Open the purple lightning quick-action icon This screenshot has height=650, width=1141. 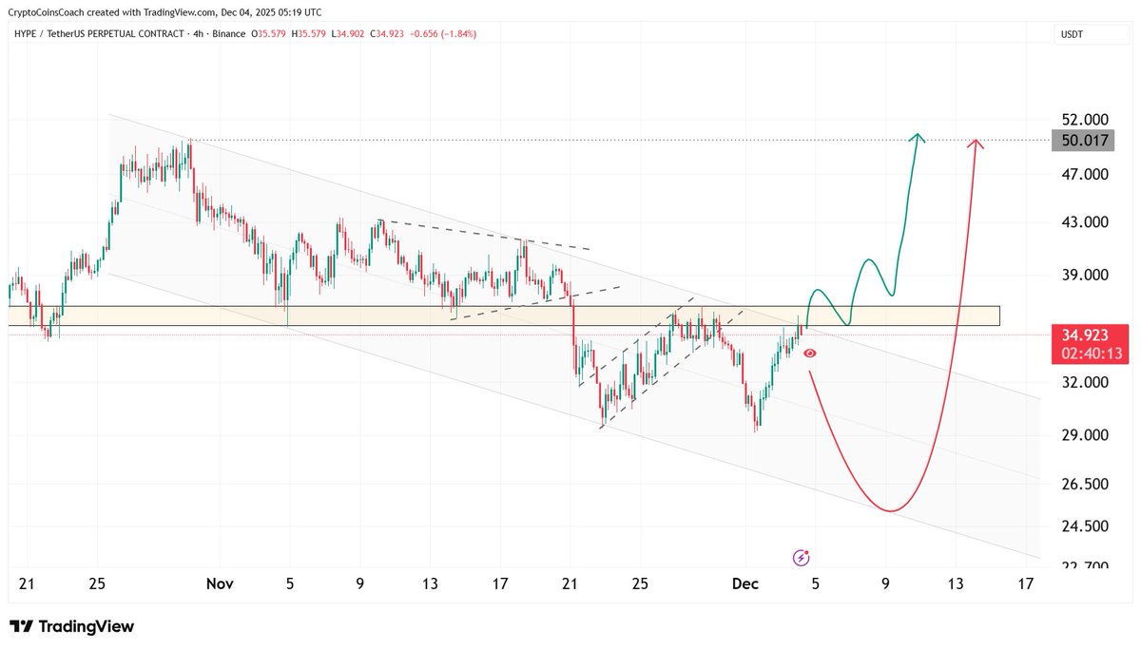pos(800,556)
